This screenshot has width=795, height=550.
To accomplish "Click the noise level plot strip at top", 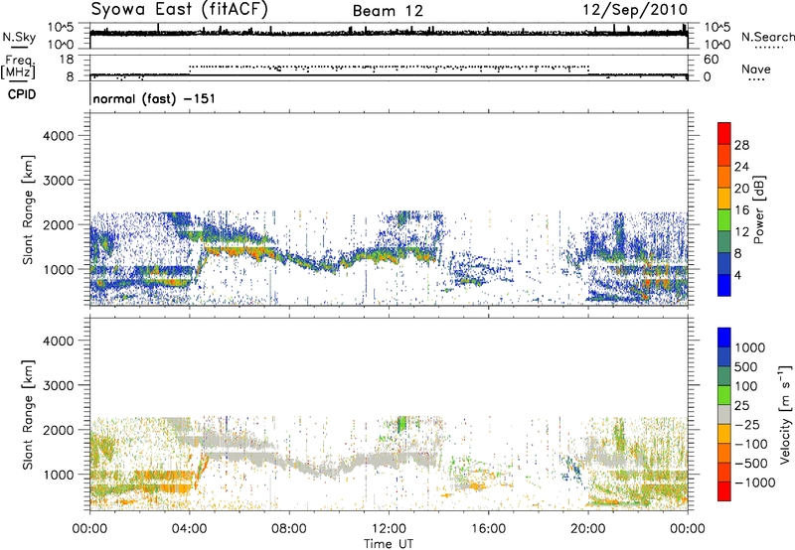I will (389, 36).
